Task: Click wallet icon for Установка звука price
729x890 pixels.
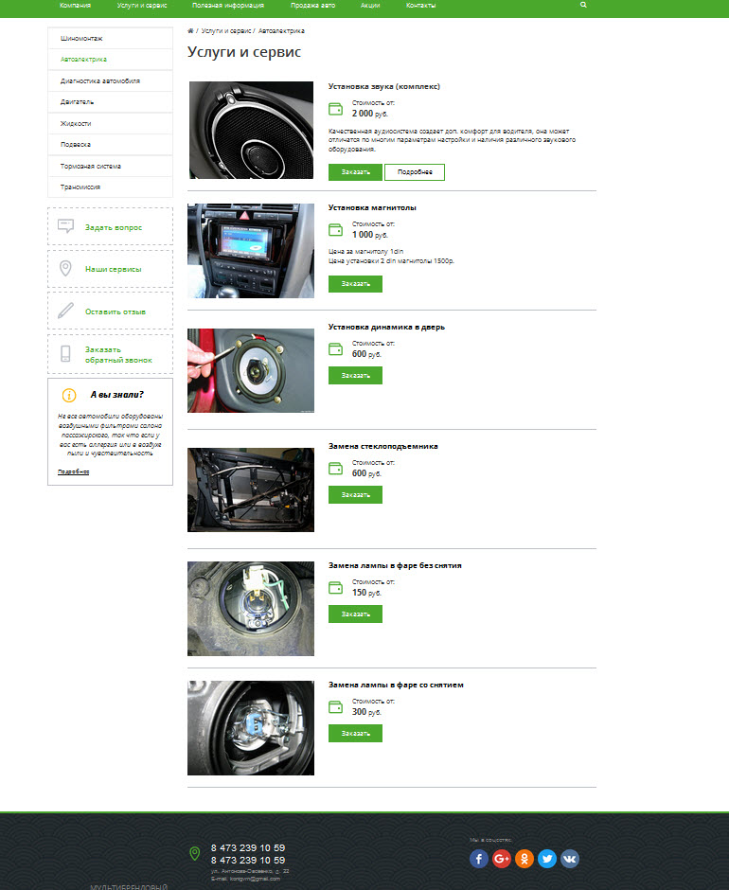Action: [x=335, y=109]
